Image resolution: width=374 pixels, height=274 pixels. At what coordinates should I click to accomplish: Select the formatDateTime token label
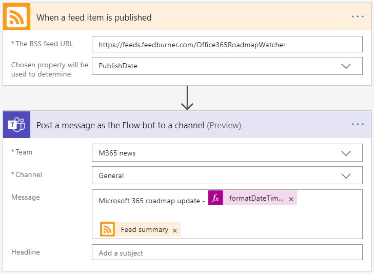pyautogui.click(x=255, y=199)
